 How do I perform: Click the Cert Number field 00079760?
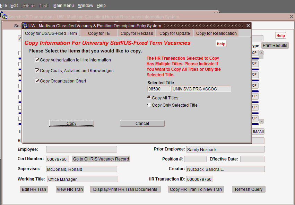tap(58, 159)
